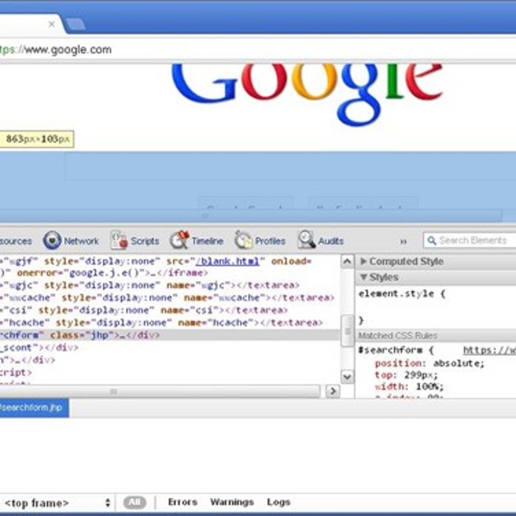Open the Profiles panel icon
516x516 pixels.
(243, 240)
